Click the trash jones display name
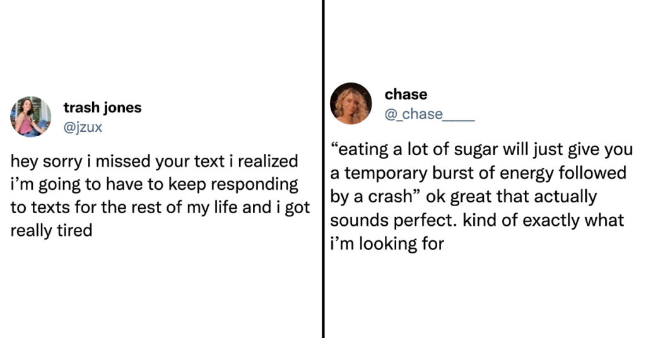This screenshot has width=646, height=338. [x=102, y=107]
